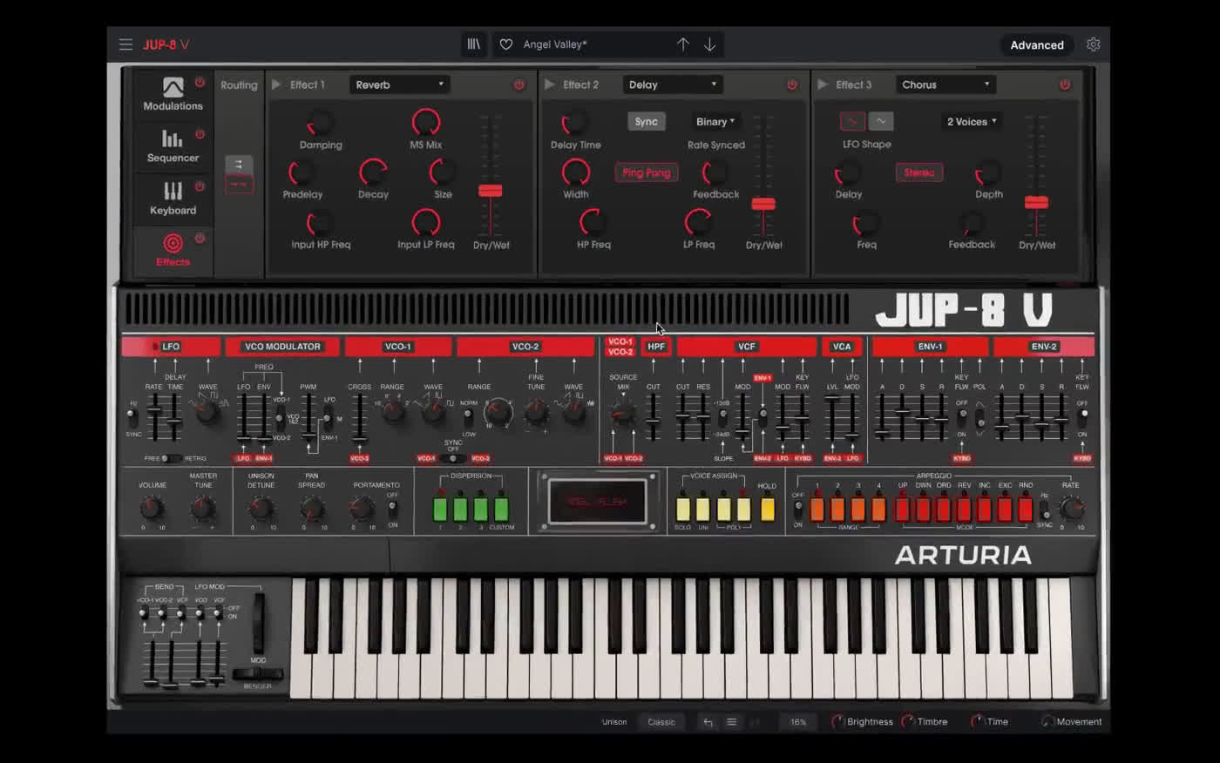Click the Chorus Dry/Wet fader

(x=1036, y=202)
